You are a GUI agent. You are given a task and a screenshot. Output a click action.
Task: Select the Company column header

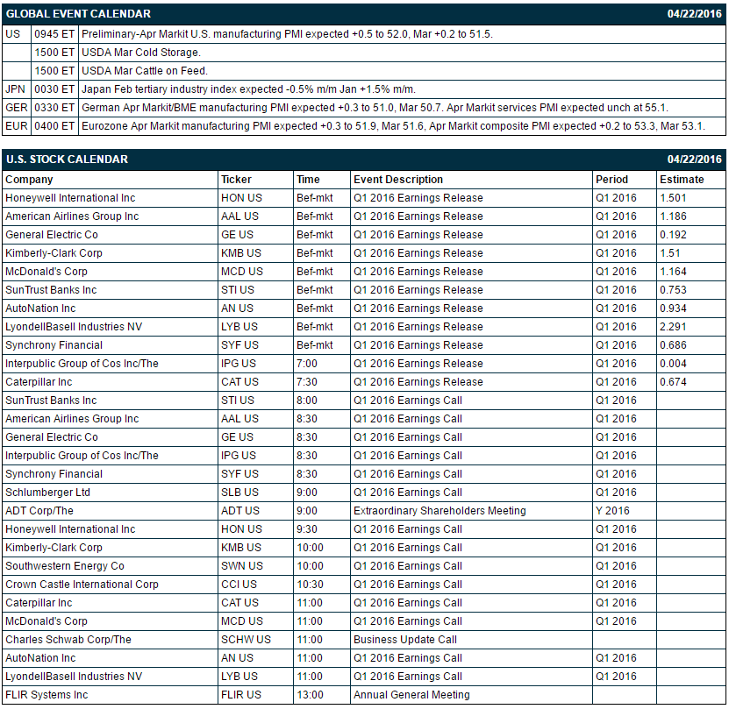click(29, 180)
